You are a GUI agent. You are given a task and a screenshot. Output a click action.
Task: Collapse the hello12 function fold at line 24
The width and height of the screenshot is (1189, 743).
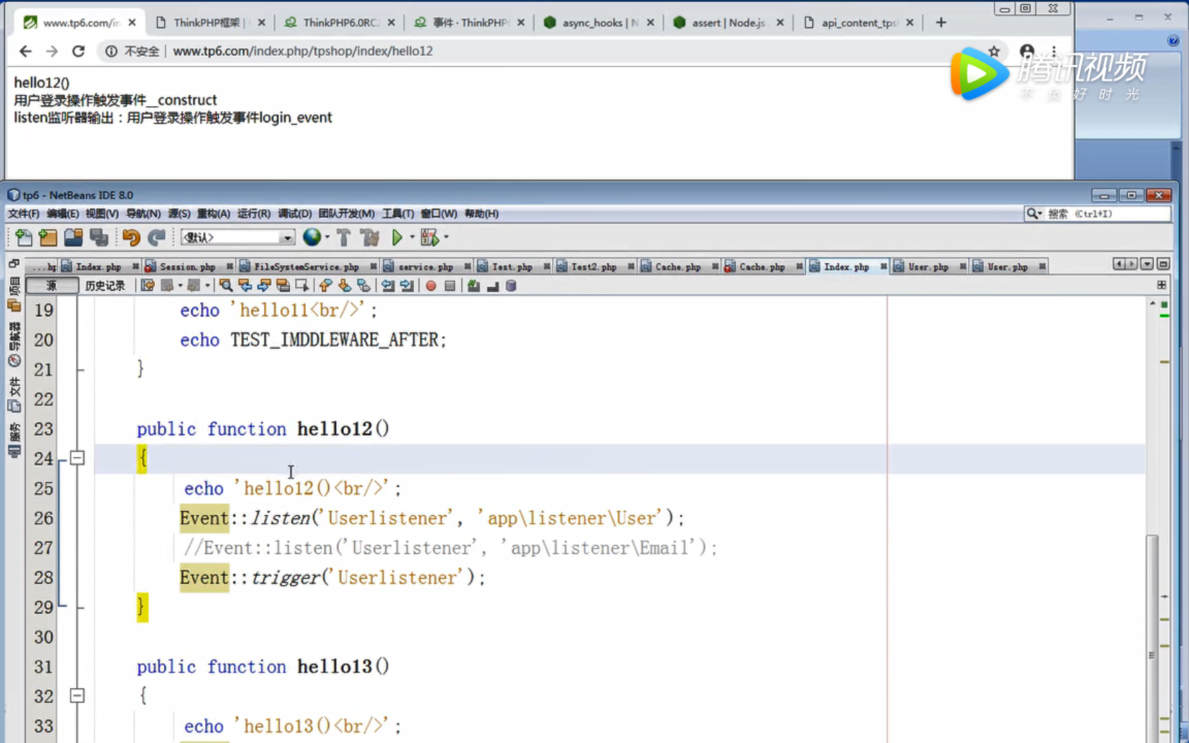click(77, 458)
